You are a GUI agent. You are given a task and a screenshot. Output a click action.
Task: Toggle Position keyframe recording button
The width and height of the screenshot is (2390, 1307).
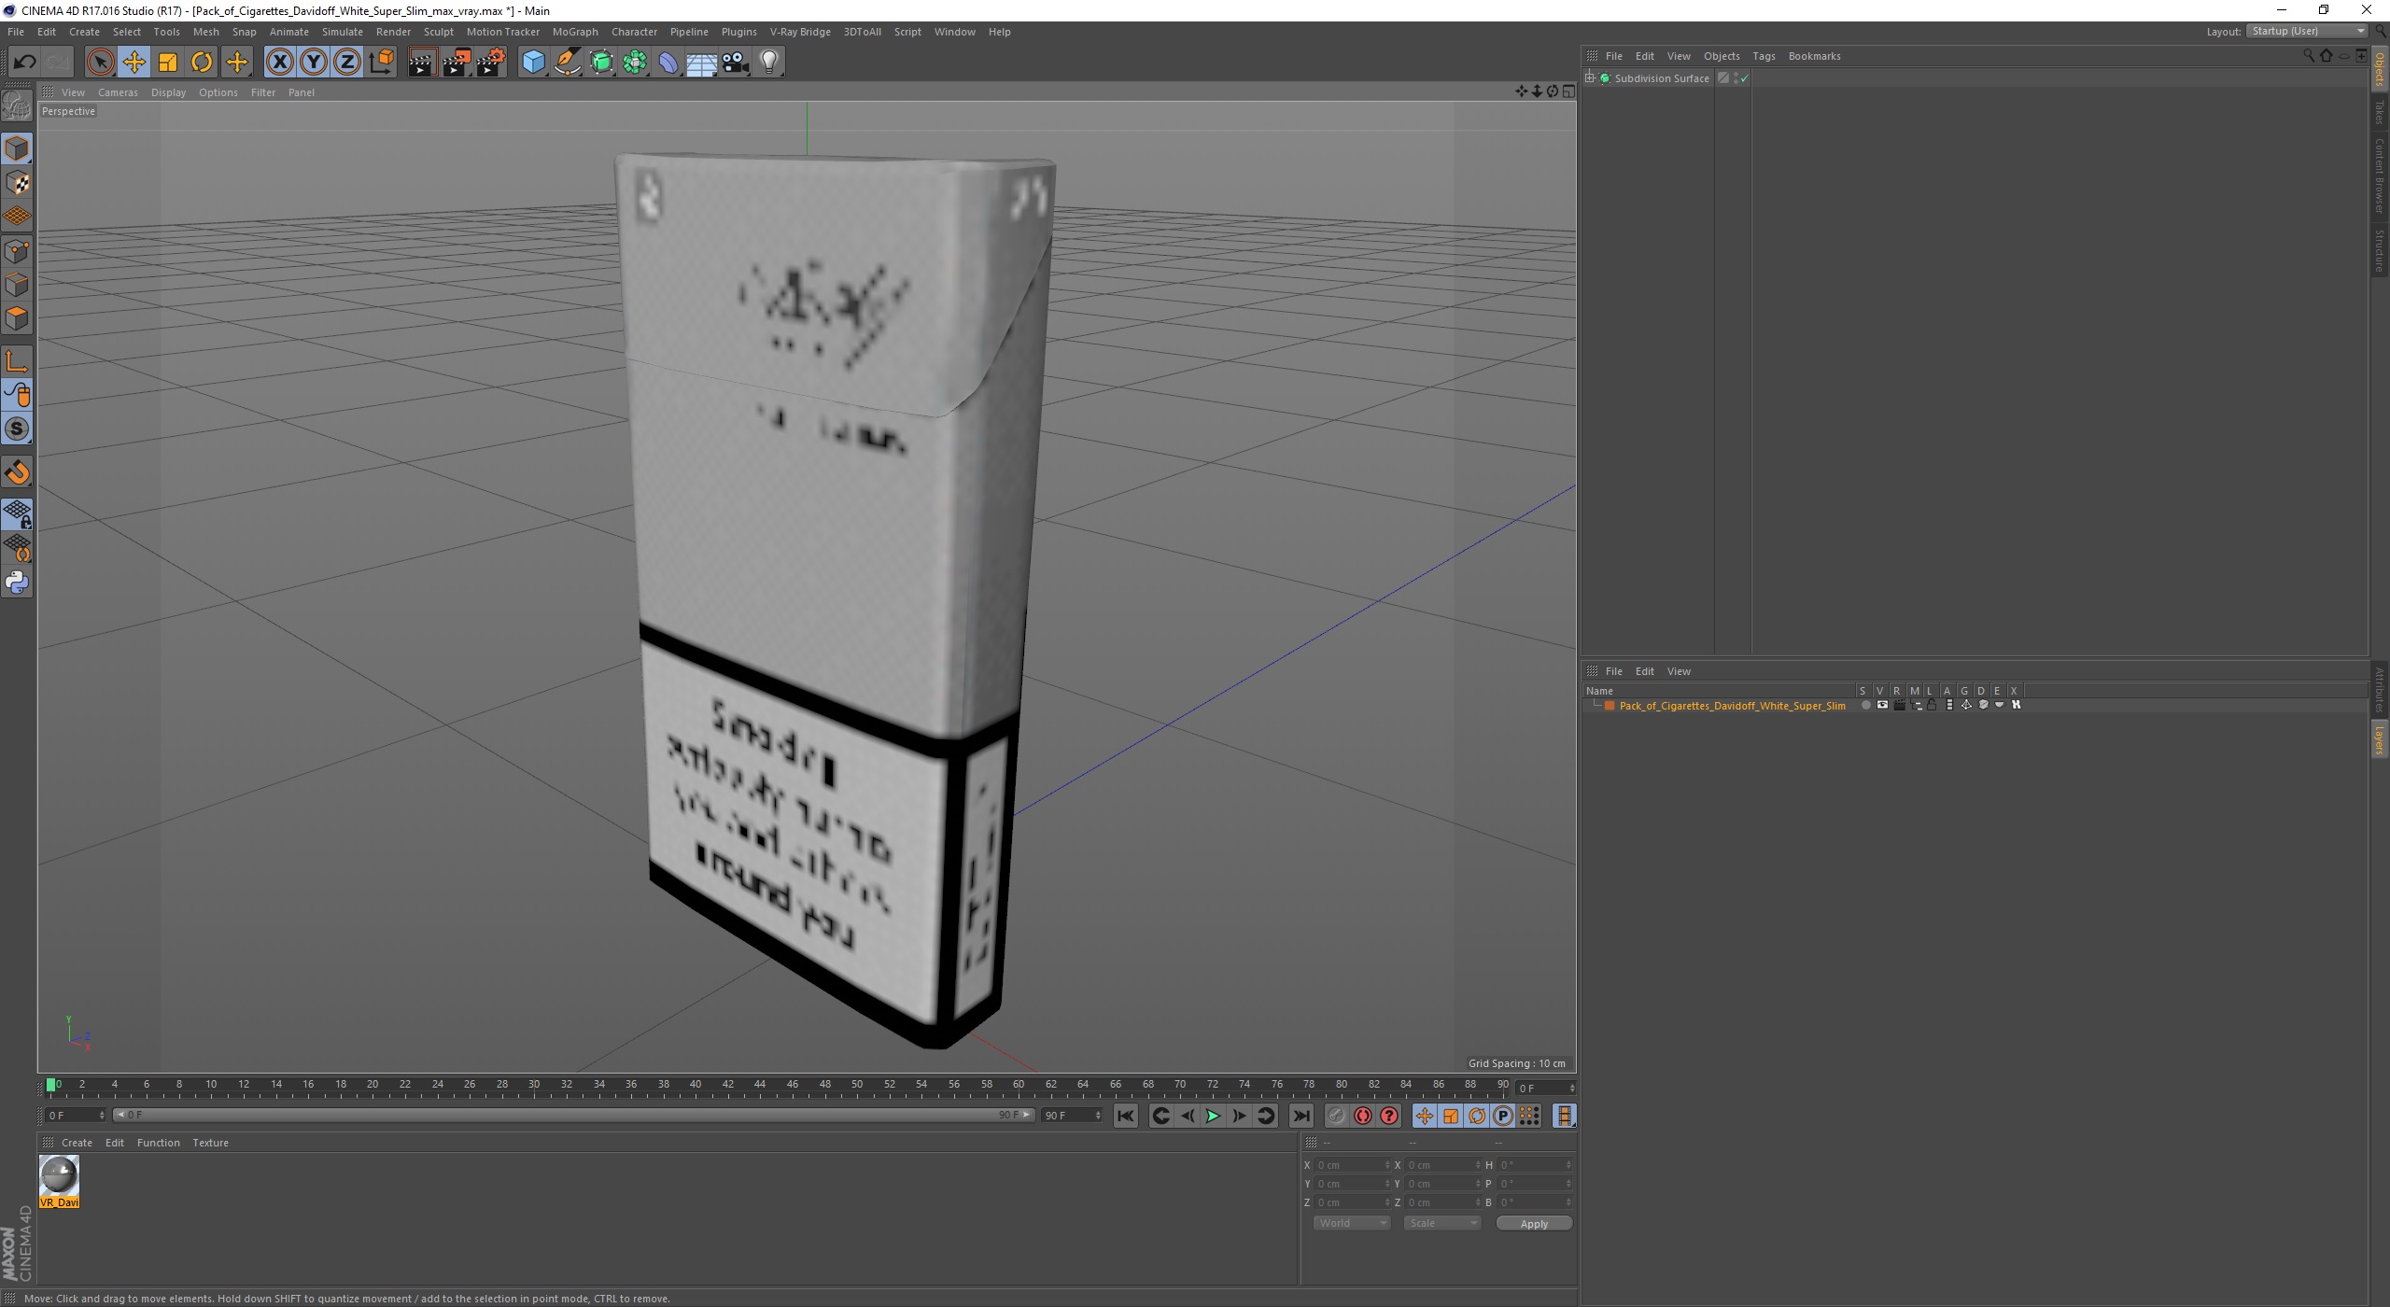coord(1424,1117)
